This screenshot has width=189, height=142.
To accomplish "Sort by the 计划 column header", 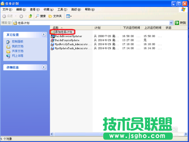I will 107,28.
